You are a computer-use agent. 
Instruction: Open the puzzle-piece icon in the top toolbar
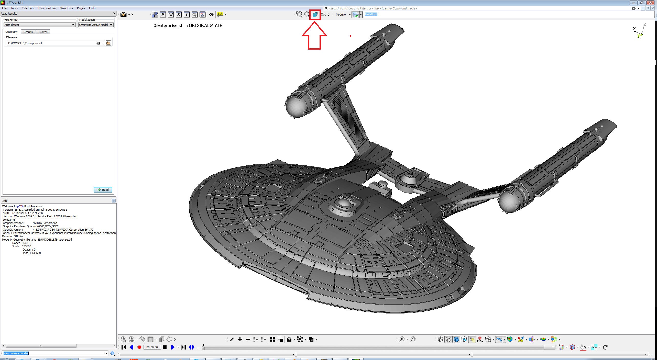click(155, 15)
